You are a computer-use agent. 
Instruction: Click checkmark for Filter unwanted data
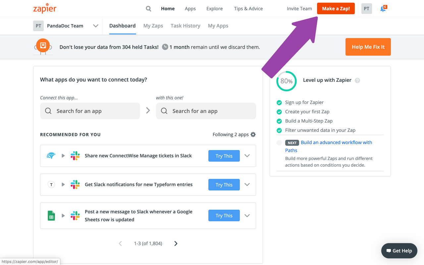tap(279, 131)
